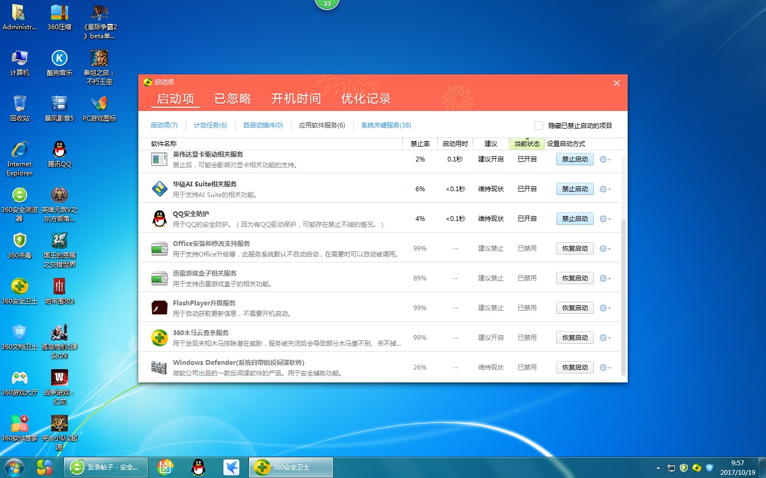Click 禁止启动 for 英伟达显卡驱动服务
This screenshot has height=478, width=766.
pos(575,159)
